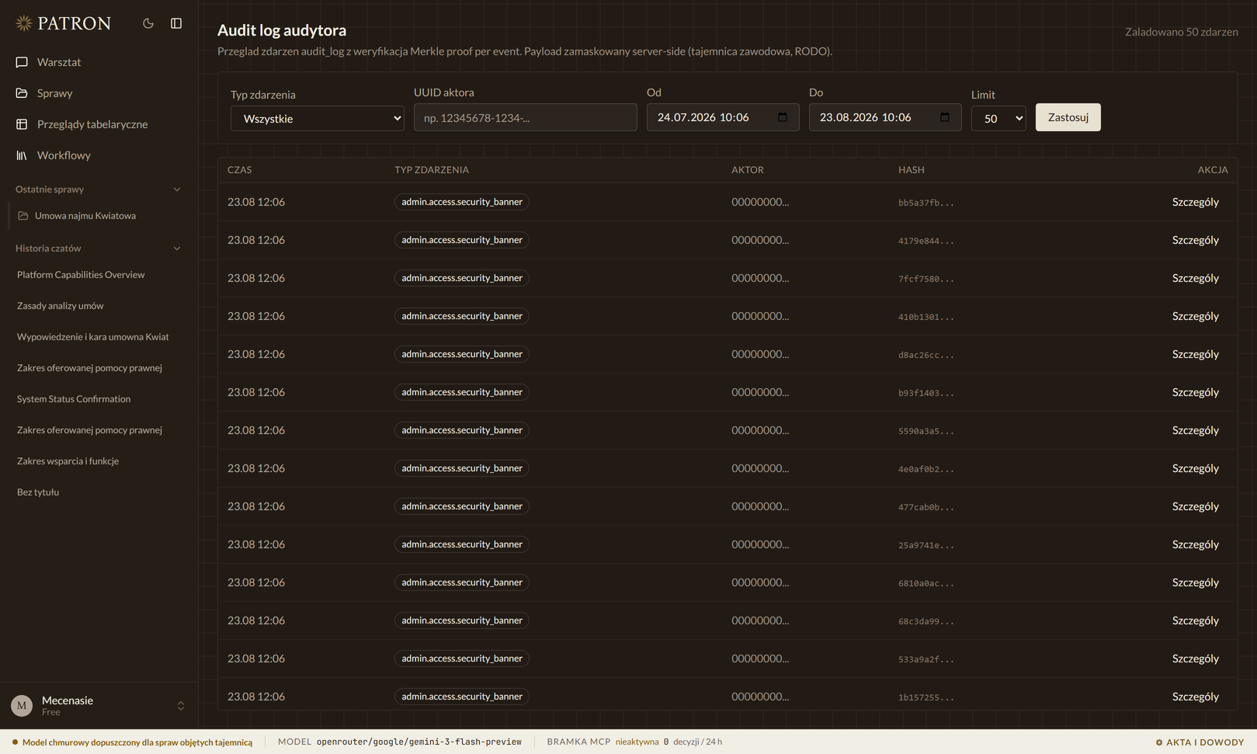Click the Od date-time field
Viewport: 1257px width, 754px height.
click(x=723, y=117)
